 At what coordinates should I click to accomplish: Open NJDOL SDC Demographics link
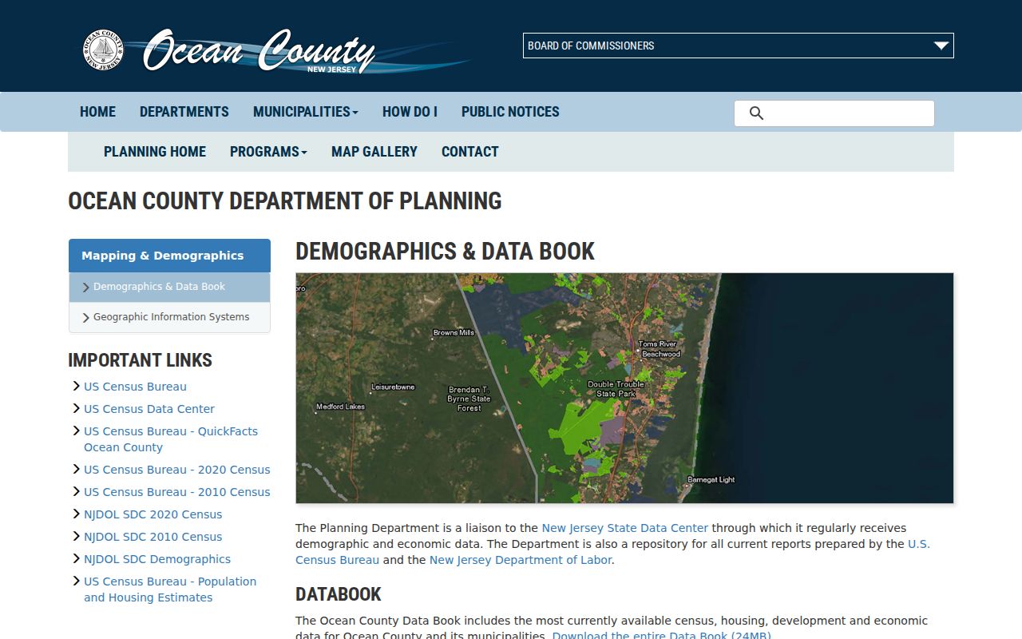(157, 559)
